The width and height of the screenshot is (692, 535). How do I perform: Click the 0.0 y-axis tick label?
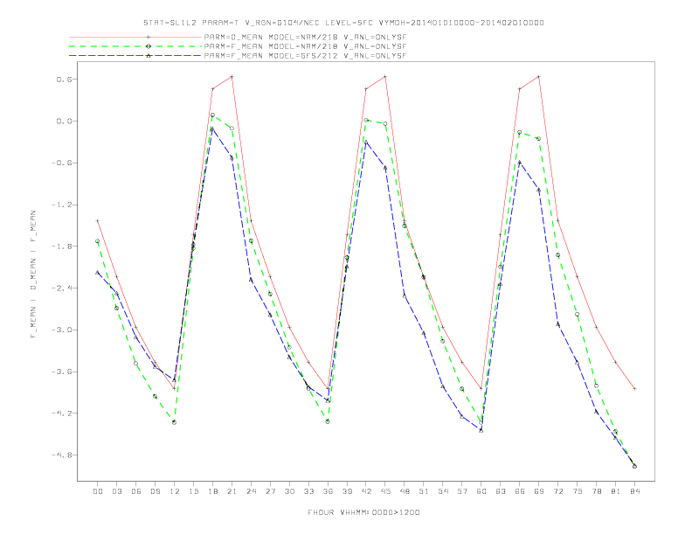[x=63, y=121]
